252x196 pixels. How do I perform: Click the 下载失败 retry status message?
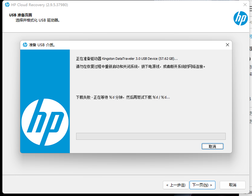click(x=123, y=97)
